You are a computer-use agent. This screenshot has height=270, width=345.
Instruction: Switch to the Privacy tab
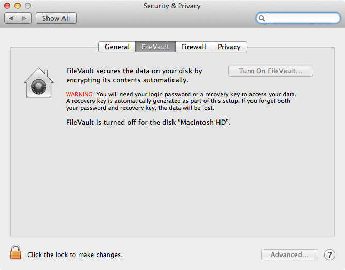coord(229,47)
